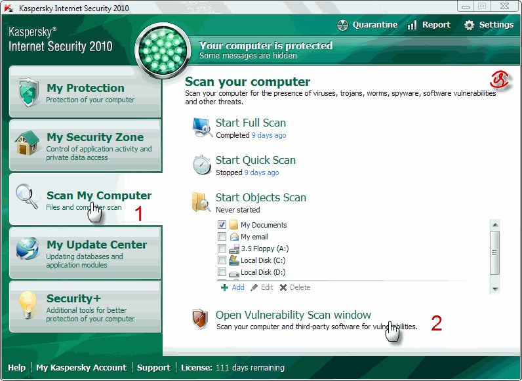This screenshot has height=381, width=522.
Task: Open the Security+ section
Action: click(85, 307)
